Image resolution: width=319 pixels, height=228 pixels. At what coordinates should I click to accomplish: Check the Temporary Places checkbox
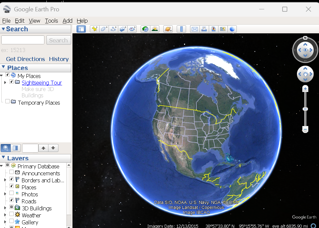tap(8, 101)
